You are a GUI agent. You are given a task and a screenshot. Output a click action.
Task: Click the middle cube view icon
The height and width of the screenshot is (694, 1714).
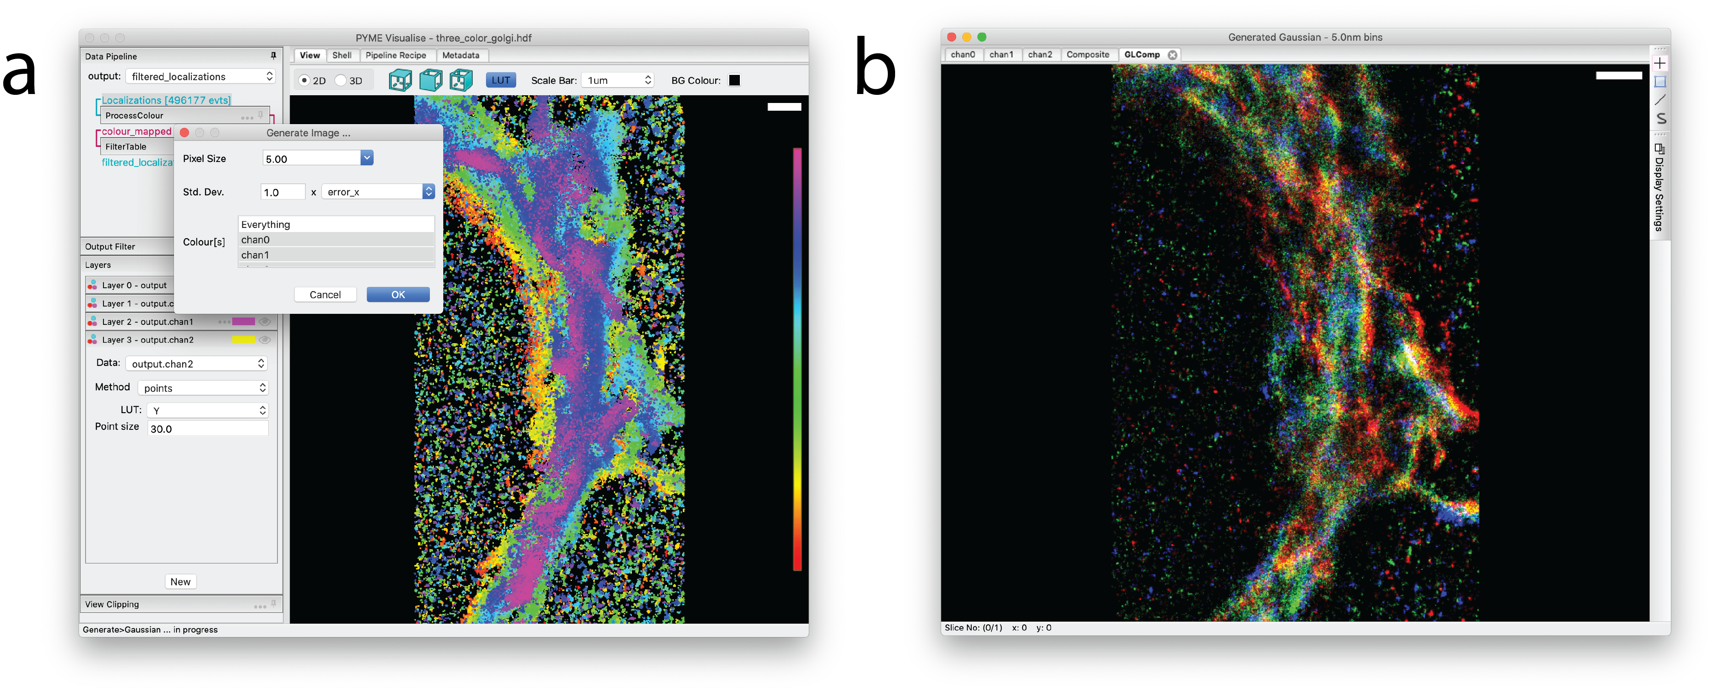click(431, 81)
